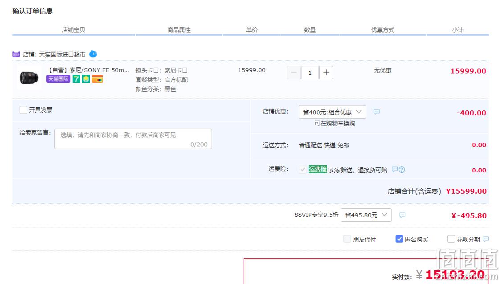Enable the 花呗分期 checkbox
The image size is (502, 284).
click(x=451, y=239)
